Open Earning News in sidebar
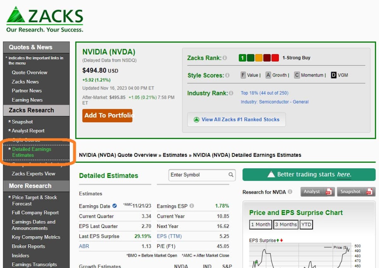This screenshot has height=268, width=379. pos(27,100)
